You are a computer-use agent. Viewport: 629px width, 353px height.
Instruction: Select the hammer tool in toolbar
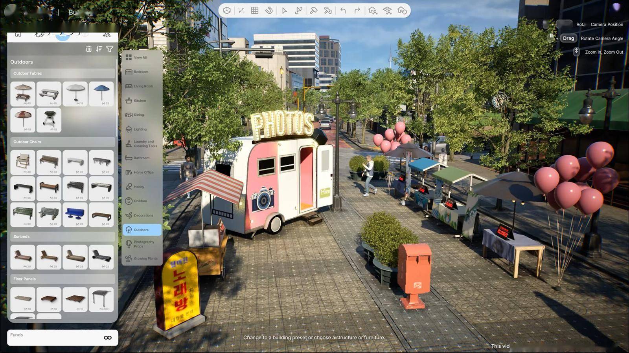click(313, 11)
